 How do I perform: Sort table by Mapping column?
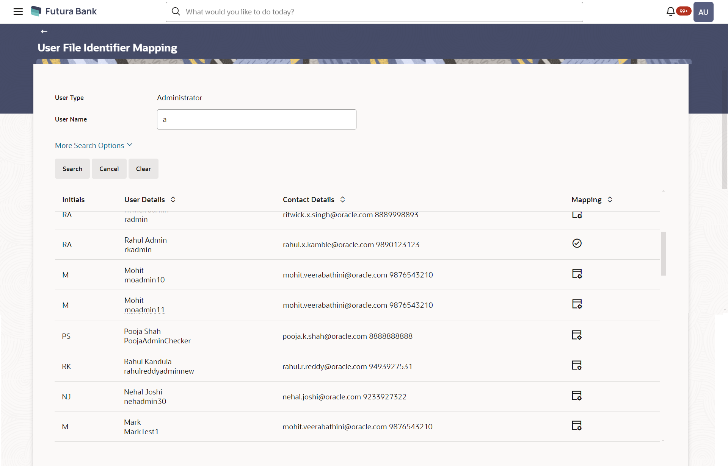click(610, 199)
